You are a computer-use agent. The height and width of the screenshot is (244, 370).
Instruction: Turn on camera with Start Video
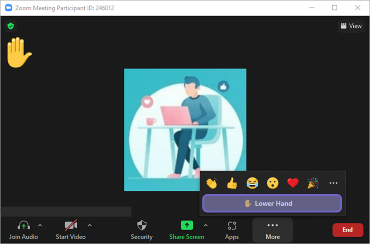[x=71, y=230]
